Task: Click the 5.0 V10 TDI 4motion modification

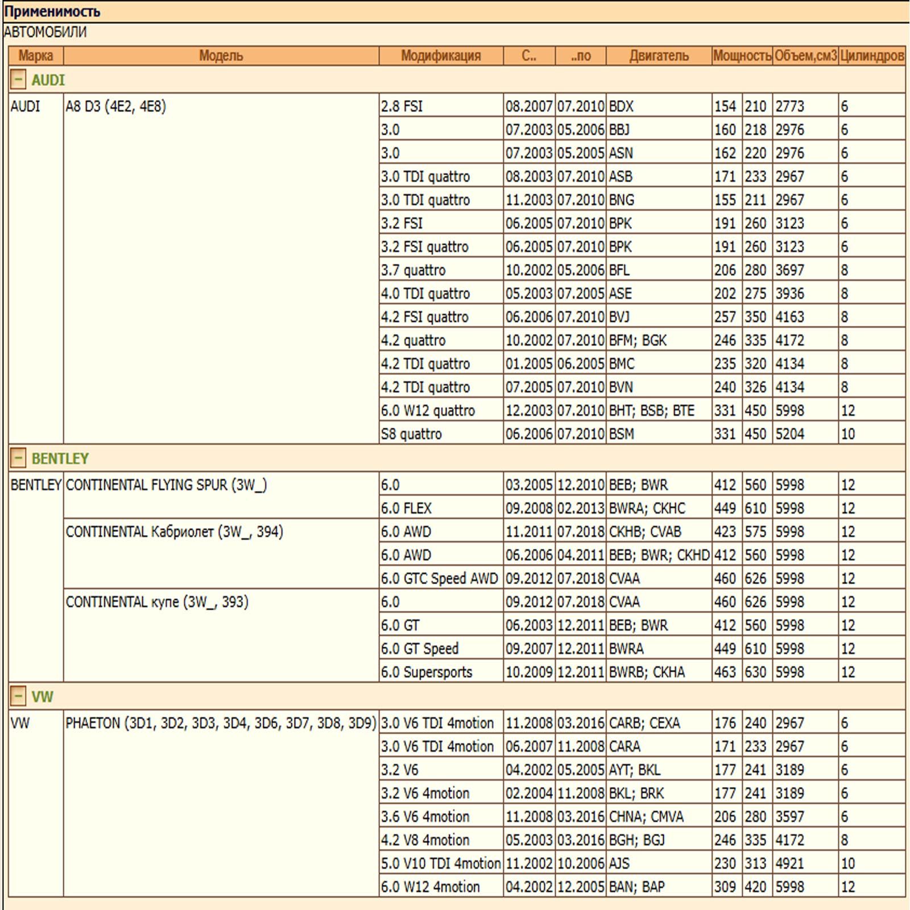Action: 441,863
